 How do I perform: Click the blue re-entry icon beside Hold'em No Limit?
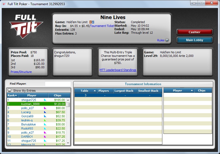pyautogui.click(x=93, y=22)
